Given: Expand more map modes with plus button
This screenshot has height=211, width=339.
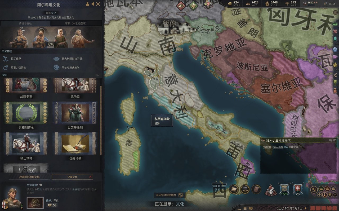Looking at the screenshot, I should 335,195.
